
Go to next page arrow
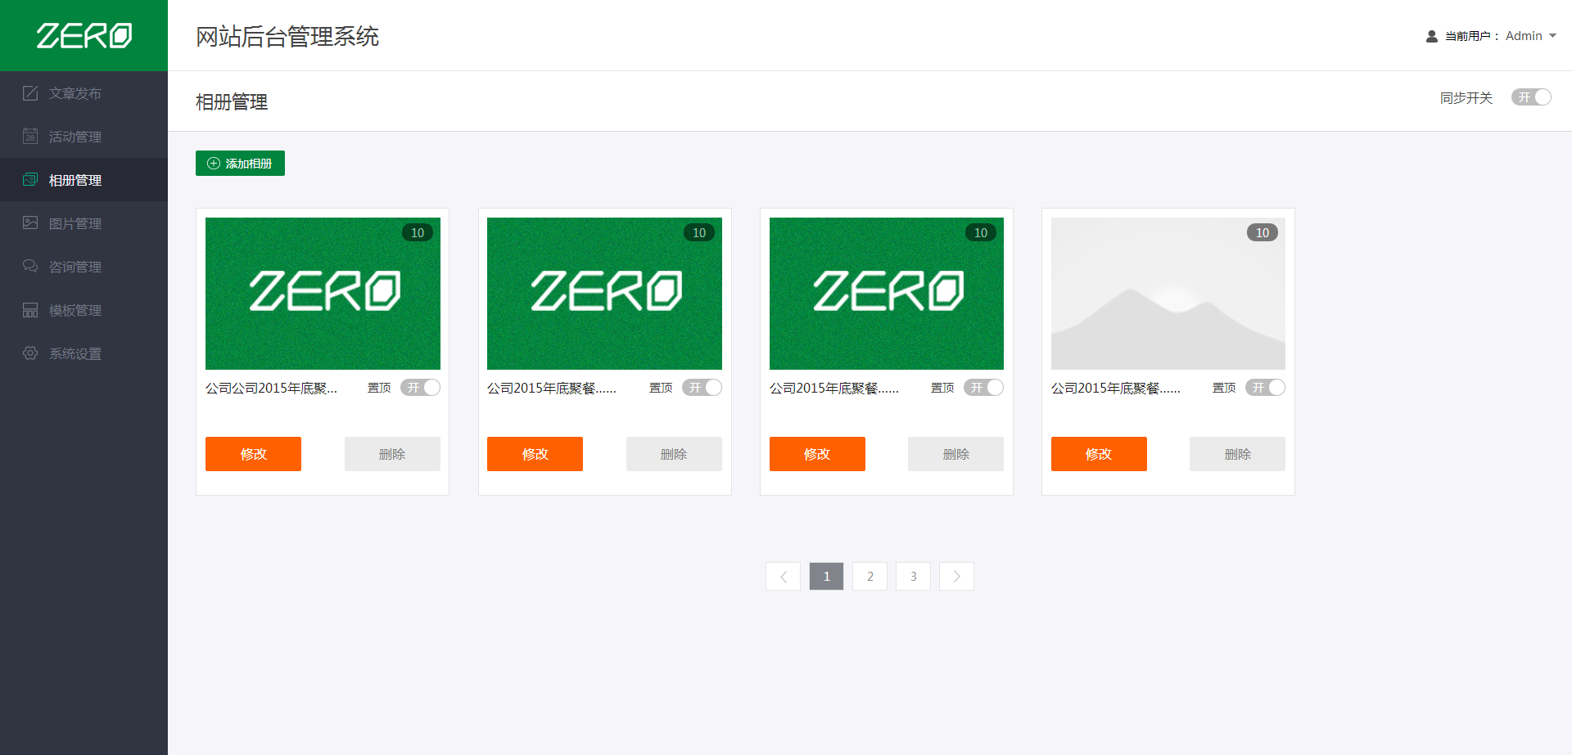(x=956, y=576)
